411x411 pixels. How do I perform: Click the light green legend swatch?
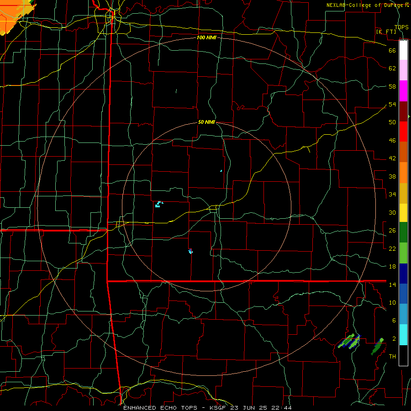coord(403,253)
